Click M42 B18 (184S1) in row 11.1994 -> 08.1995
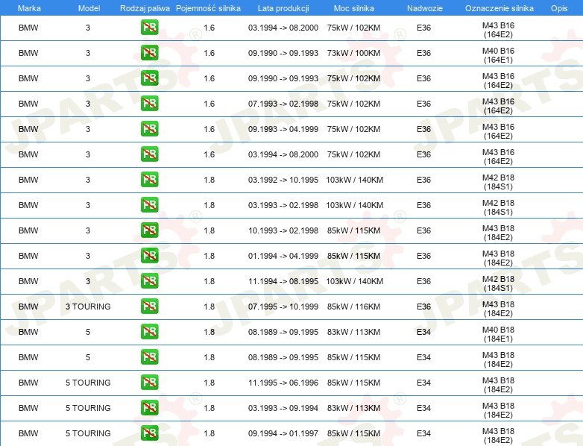Viewport: 583px width, 446px height. pos(498,283)
